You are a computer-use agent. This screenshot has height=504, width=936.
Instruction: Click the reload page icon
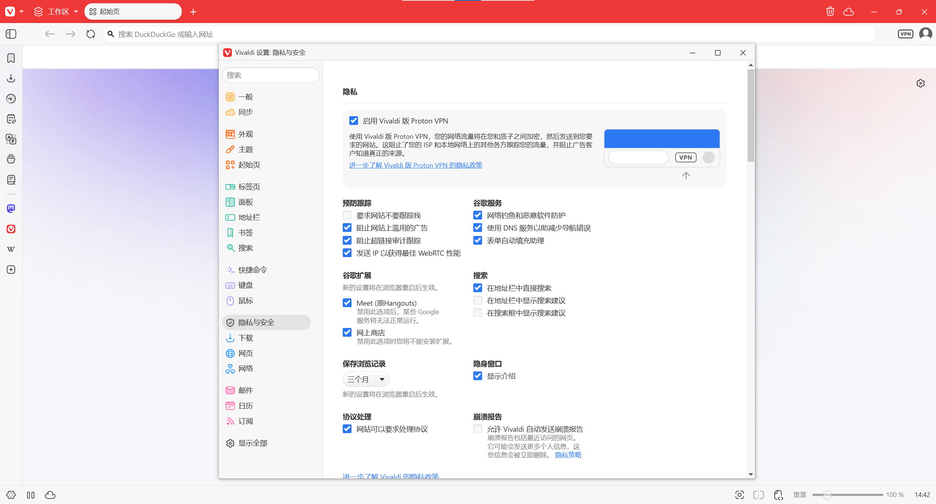pyautogui.click(x=91, y=34)
